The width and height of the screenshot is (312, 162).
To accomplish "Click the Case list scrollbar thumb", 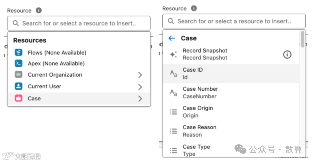I will (x=302, y=39).
